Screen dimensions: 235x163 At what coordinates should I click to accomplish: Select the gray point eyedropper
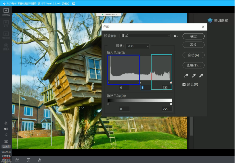[x=194, y=76]
